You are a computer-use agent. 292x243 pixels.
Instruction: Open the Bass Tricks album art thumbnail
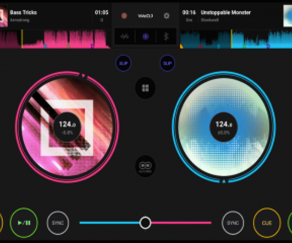coord(4,16)
